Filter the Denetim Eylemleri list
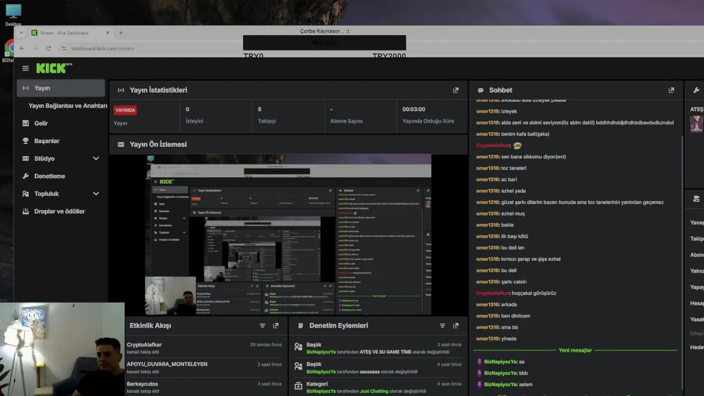This screenshot has width=704, height=396. point(442,326)
